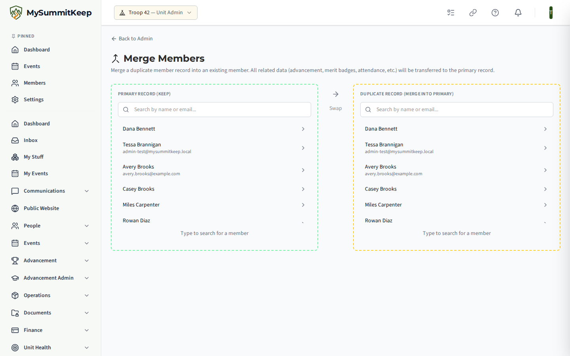
Task: Open Troop 42 Unit Admin dropdown
Action: point(156,13)
